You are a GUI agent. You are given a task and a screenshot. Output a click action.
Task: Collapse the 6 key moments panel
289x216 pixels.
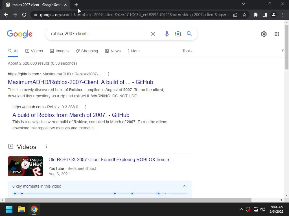(x=184, y=186)
